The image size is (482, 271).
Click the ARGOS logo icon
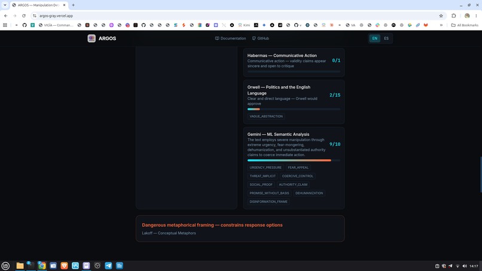tap(91, 38)
